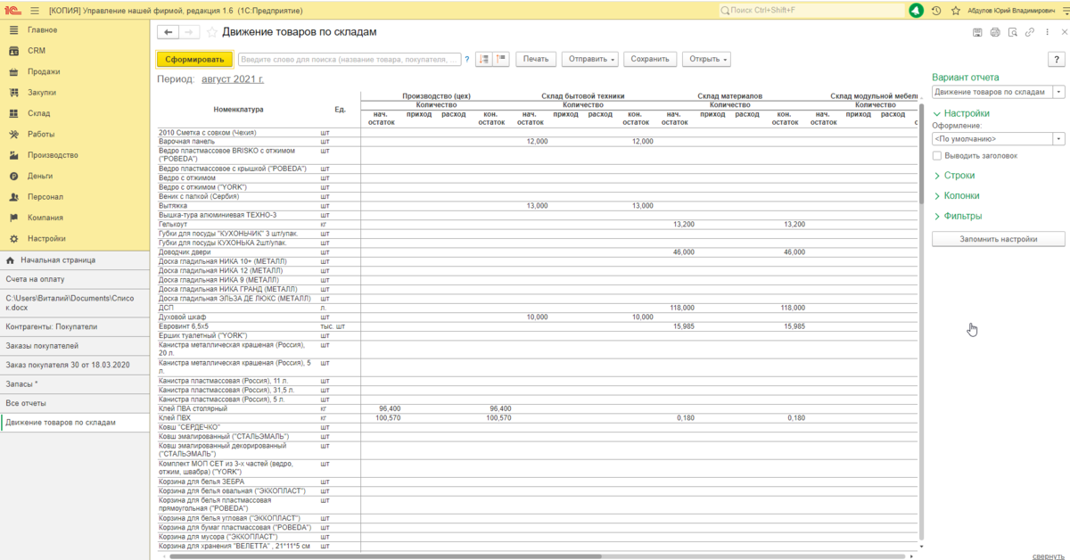
Task: Select row Варочная панель
Action: tap(537, 141)
